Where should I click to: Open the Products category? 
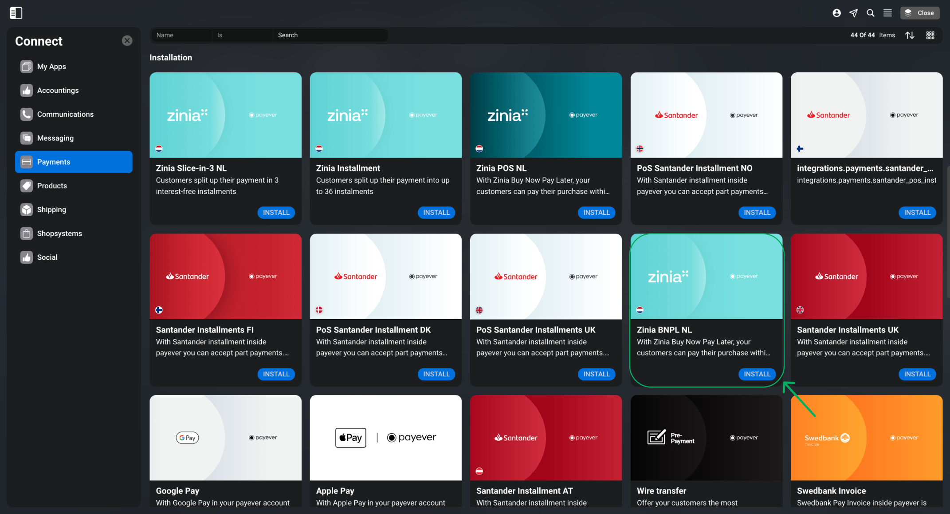[74, 186]
